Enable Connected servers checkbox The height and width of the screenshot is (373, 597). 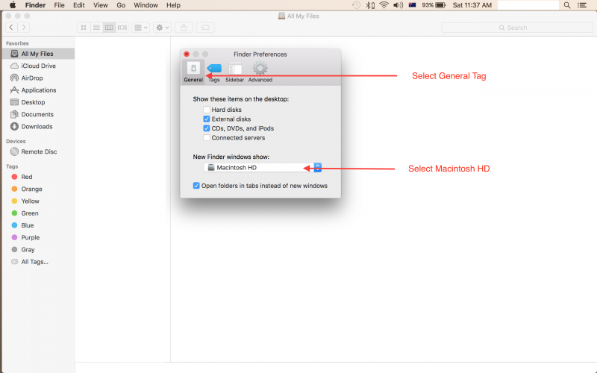(x=207, y=138)
